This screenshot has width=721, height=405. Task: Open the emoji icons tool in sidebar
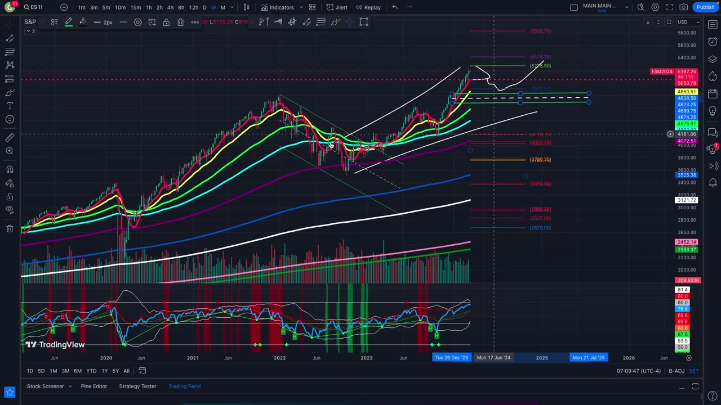tap(10, 119)
